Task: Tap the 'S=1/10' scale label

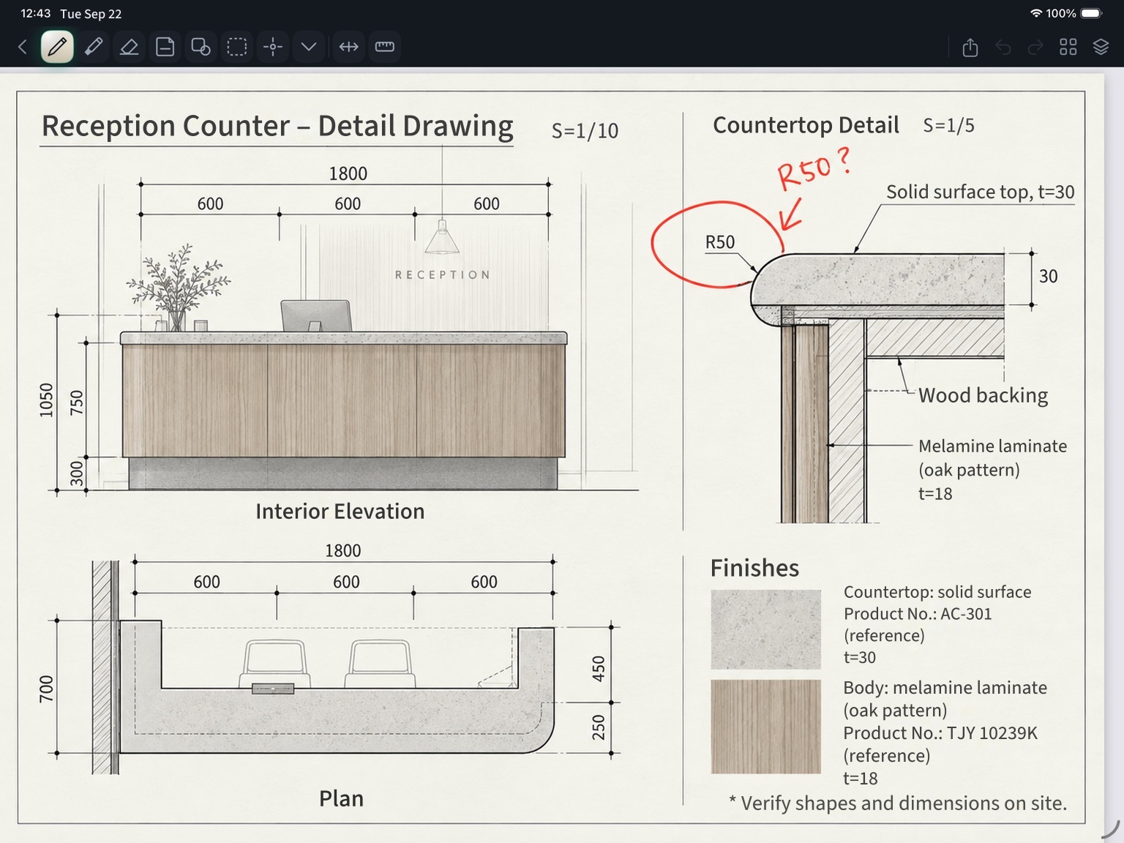Action: [x=585, y=131]
